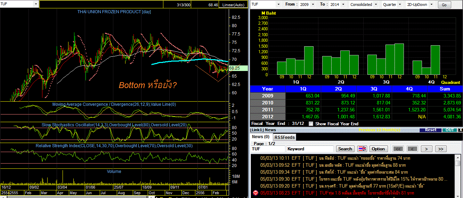Click the Previous 12 Month(s) label
This screenshot has width=463, height=198.
(x=380, y=130)
